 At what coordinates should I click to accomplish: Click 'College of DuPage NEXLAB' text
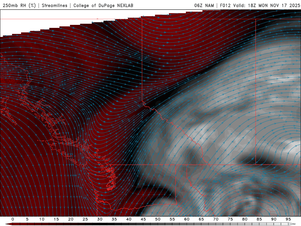103,5
